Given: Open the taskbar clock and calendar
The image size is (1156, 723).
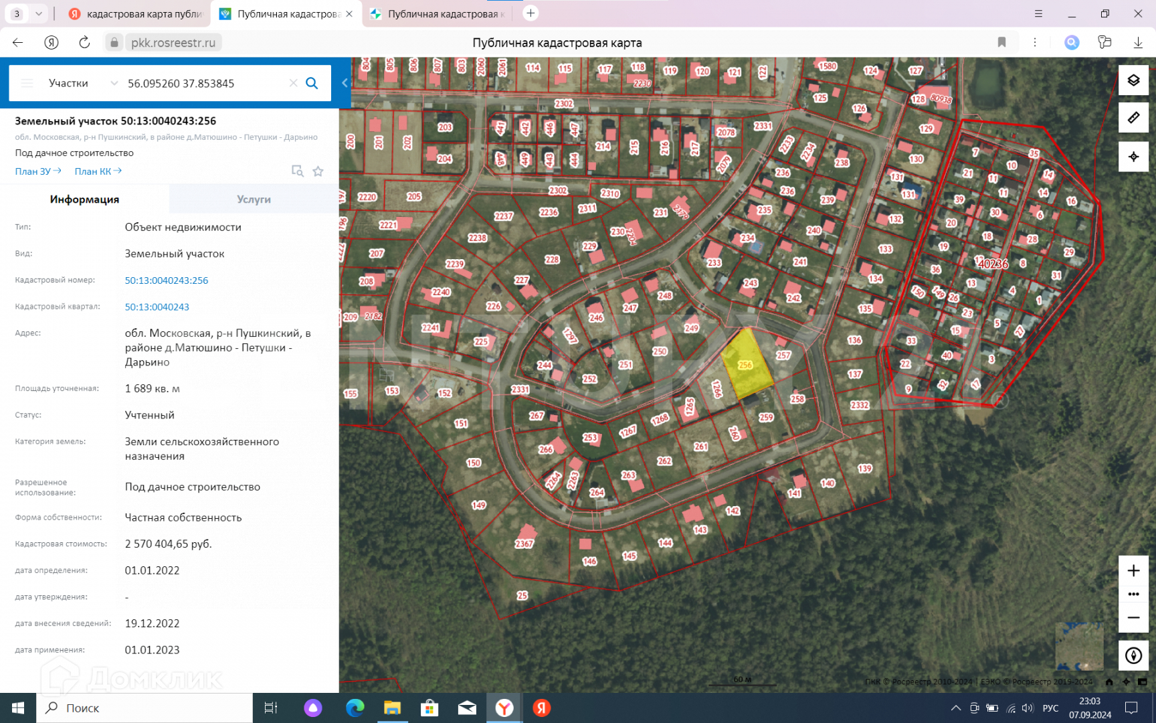Looking at the screenshot, I should click(1090, 708).
